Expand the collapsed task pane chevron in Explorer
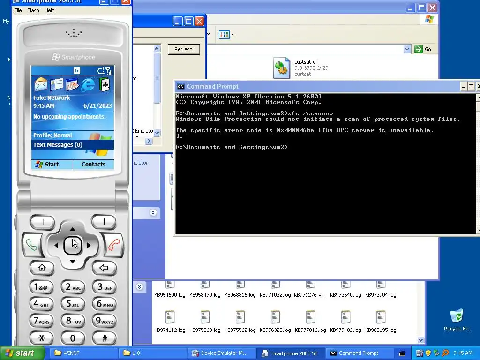Screen dimensions: 480x360 pos(153,212)
